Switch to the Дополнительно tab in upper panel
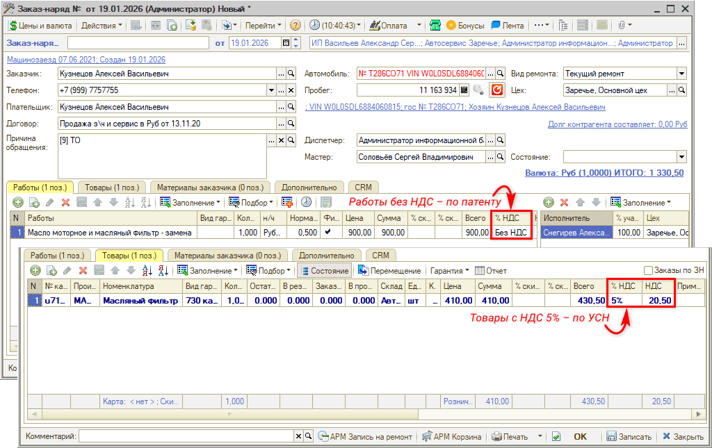 coord(309,187)
